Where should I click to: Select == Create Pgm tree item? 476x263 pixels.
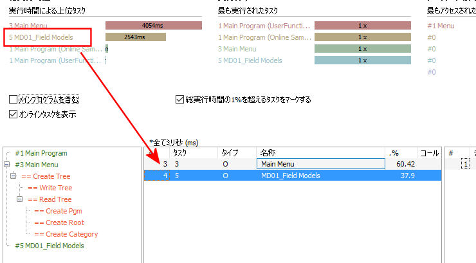point(58,211)
